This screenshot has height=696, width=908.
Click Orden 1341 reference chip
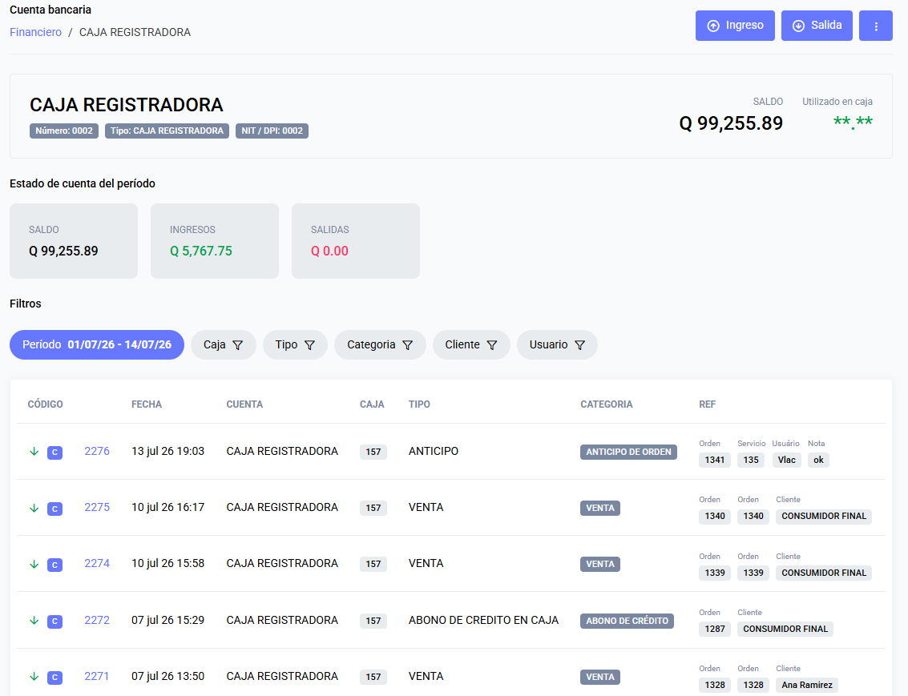coord(715,460)
